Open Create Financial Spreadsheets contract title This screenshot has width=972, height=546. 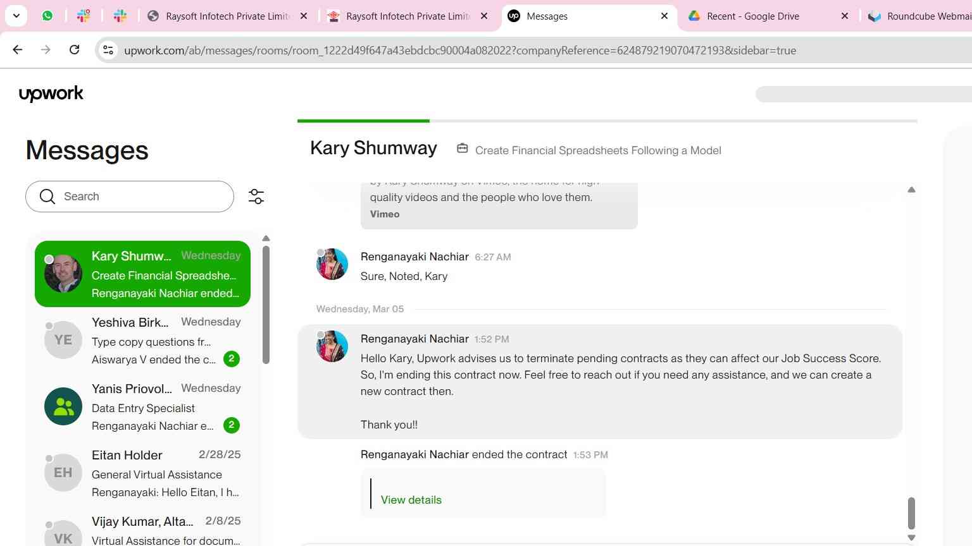pyautogui.click(x=598, y=150)
